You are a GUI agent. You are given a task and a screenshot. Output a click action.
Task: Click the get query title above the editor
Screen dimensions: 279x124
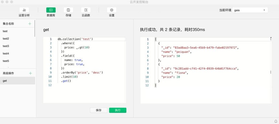(x=46, y=30)
